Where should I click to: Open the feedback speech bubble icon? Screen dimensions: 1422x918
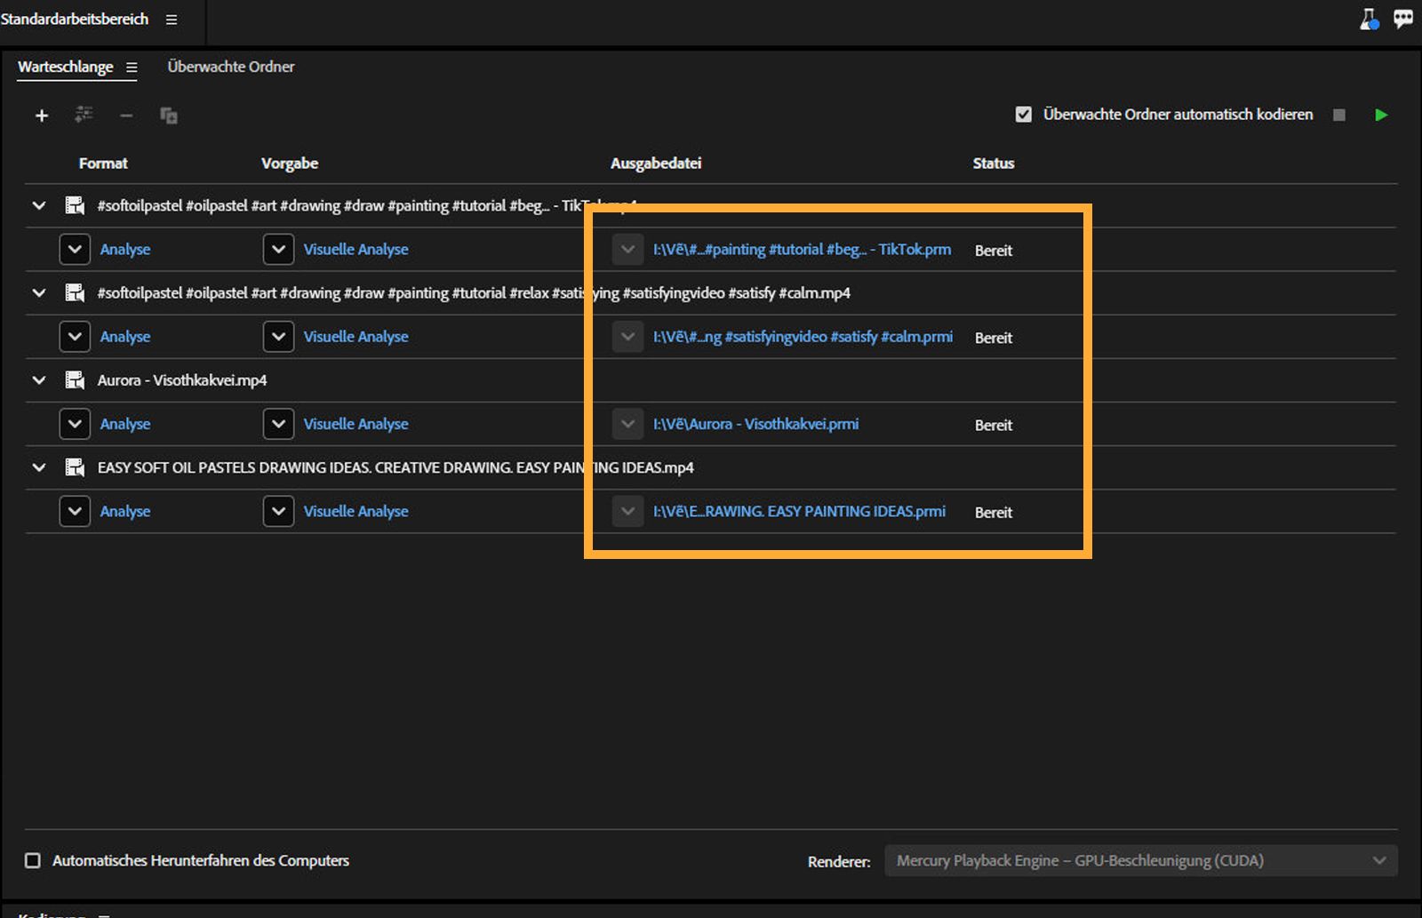point(1403,19)
